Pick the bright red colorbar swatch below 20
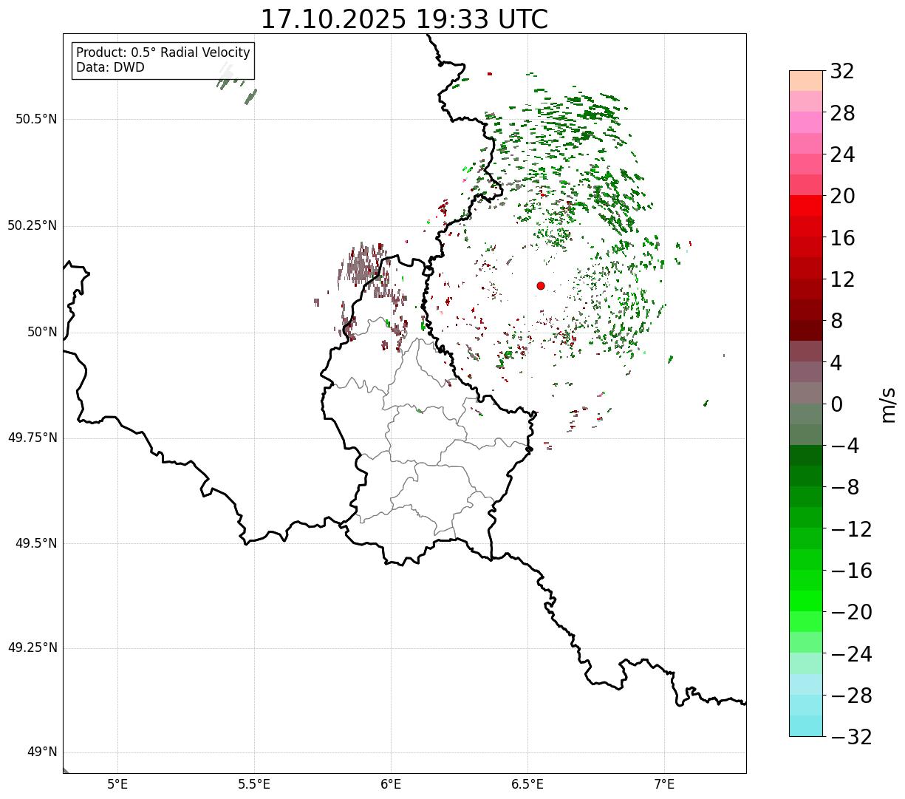 [806, 206]
